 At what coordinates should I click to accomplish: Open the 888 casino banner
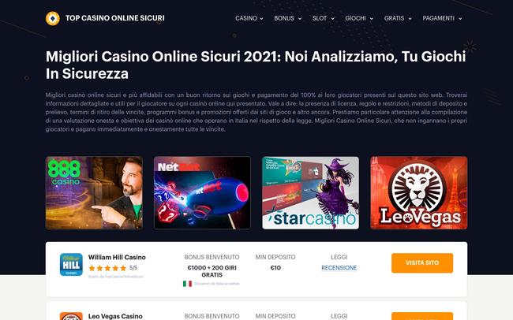click(94, 192)
